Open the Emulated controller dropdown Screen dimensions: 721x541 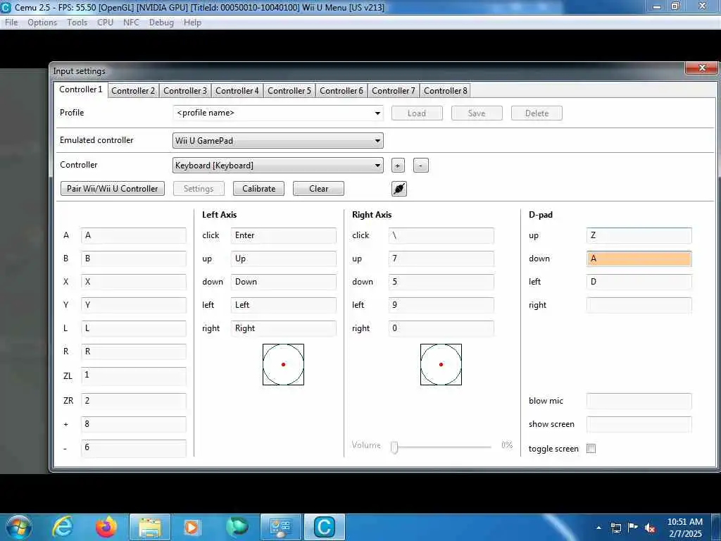tap(278, 141)
